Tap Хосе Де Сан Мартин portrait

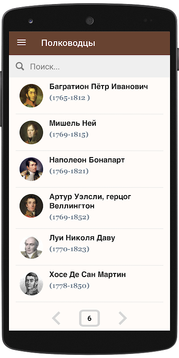[x=31, y=284]
